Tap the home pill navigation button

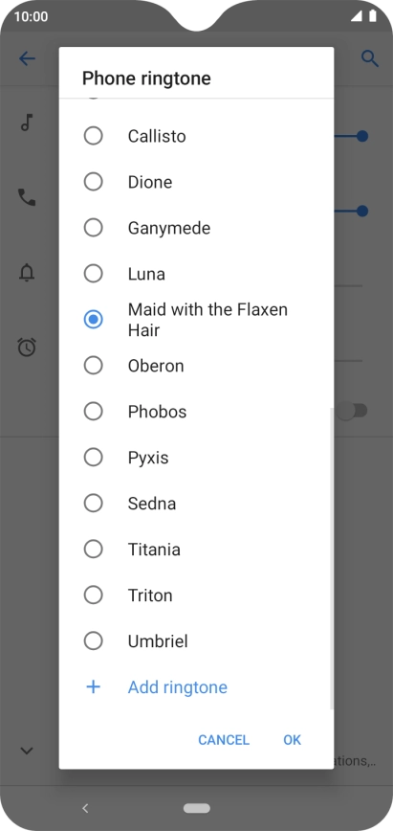(197, 808)
